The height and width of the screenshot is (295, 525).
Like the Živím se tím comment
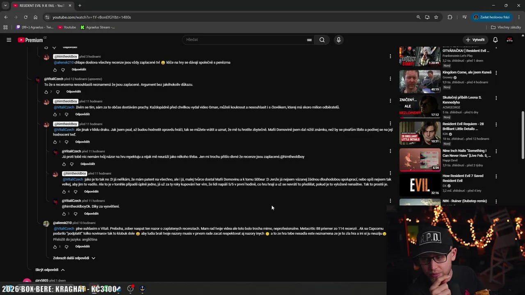[55, 114]
